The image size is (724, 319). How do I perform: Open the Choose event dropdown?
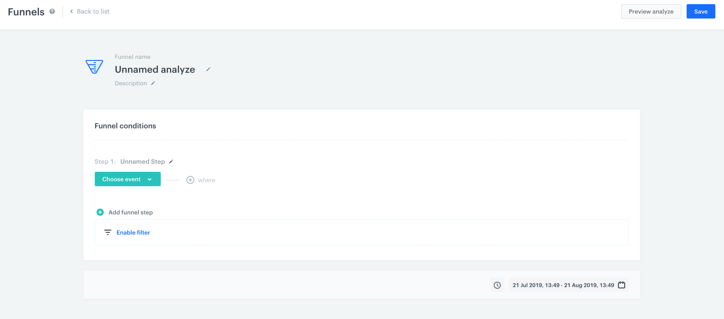(121, 179)
